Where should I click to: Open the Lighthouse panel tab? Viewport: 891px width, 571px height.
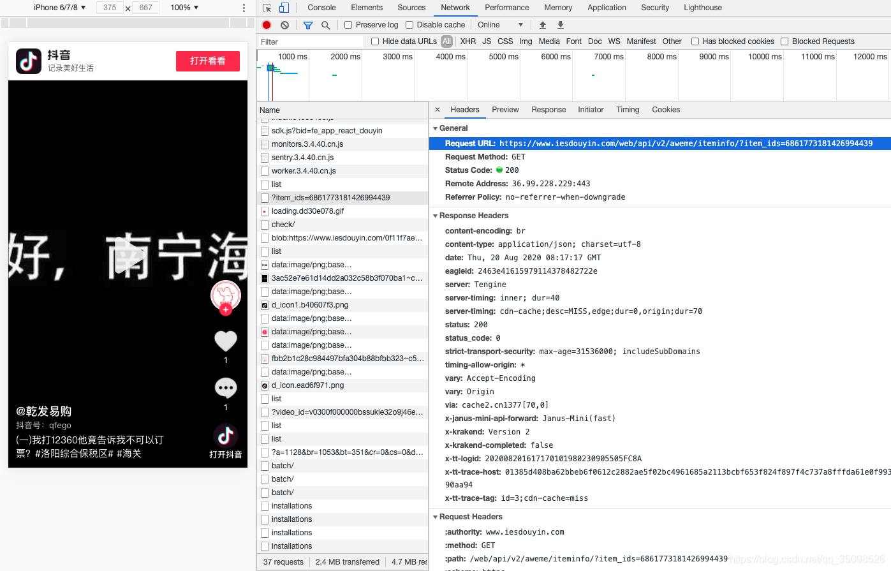(703, 8)
